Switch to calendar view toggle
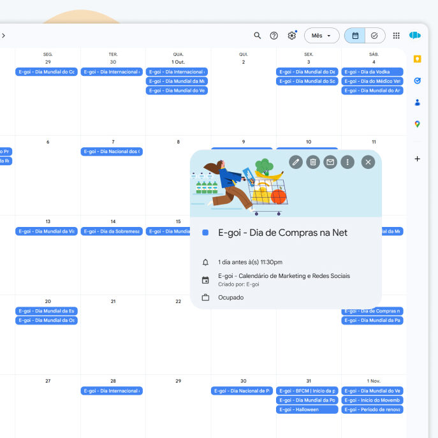This screenshot has width=438, height=438. click(355, 36)
